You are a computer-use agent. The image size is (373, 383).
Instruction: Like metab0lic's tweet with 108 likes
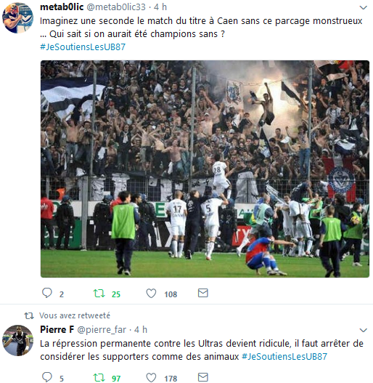point(151,293)
